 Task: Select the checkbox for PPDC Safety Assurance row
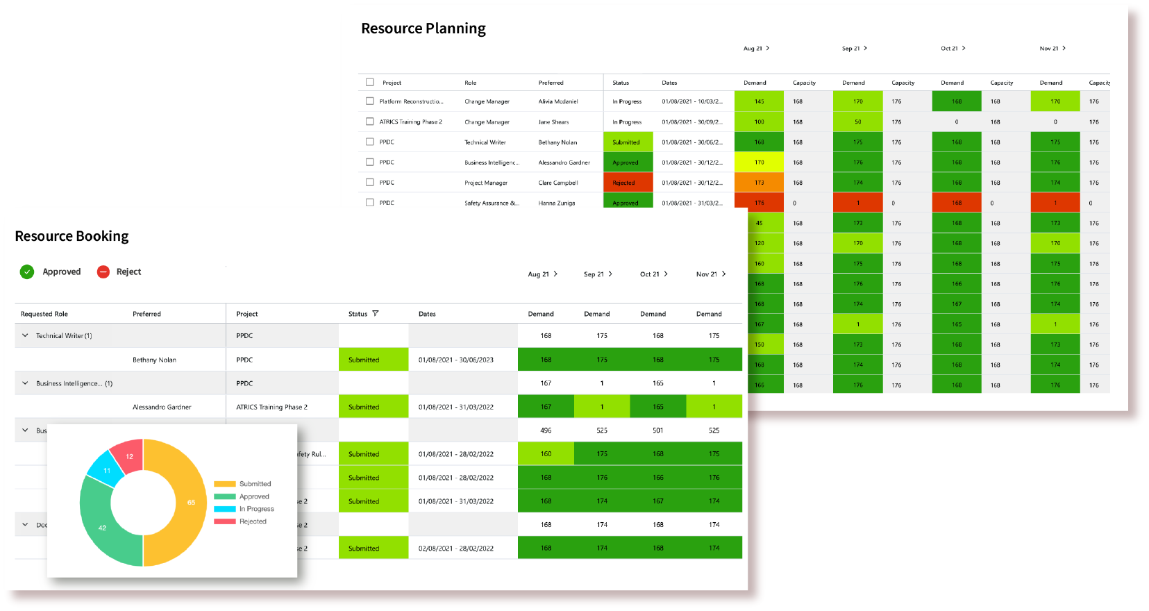(x=370, y=203)
